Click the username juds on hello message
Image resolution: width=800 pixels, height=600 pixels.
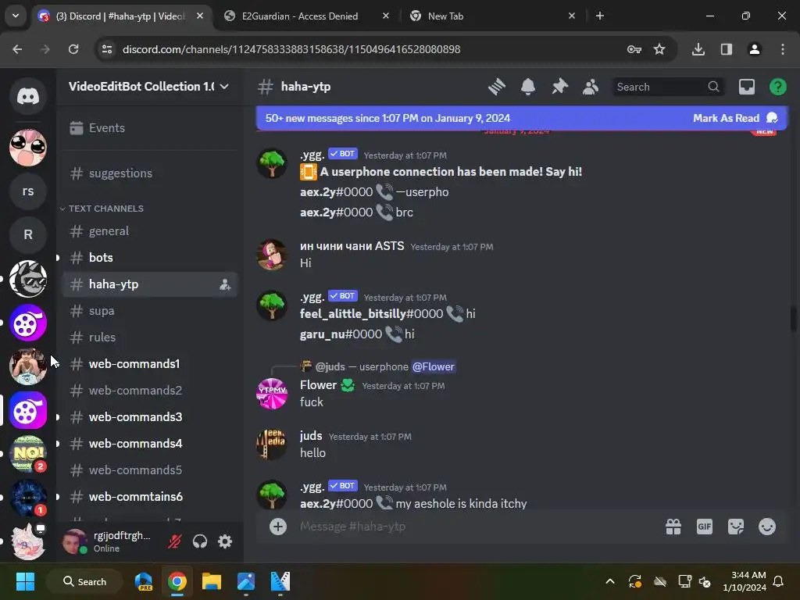(x=311, y=436)
